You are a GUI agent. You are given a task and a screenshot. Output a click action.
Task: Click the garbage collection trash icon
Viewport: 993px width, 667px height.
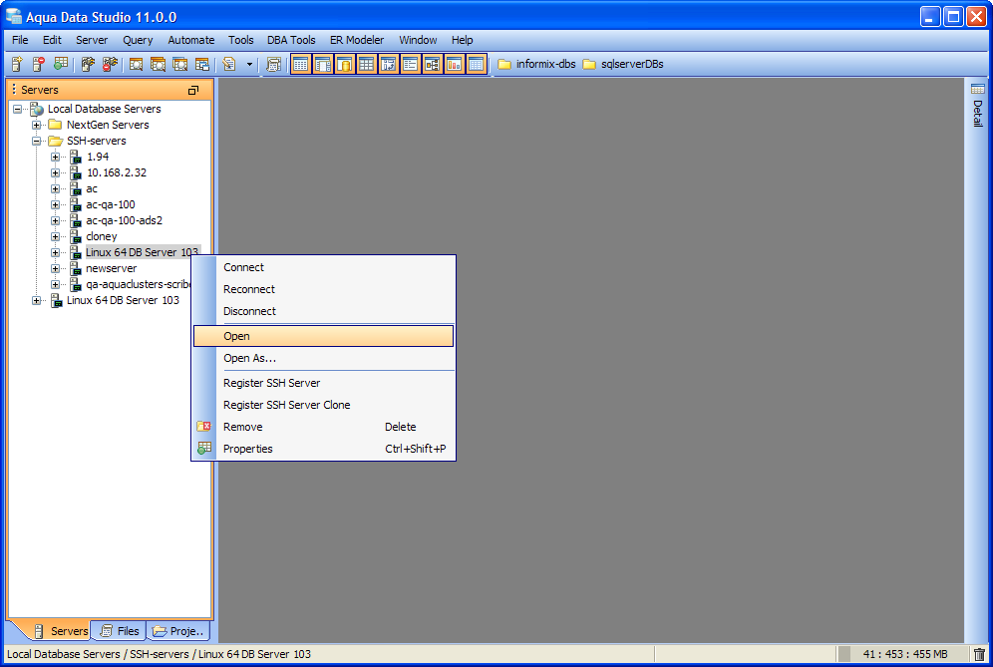pos(979,654)
